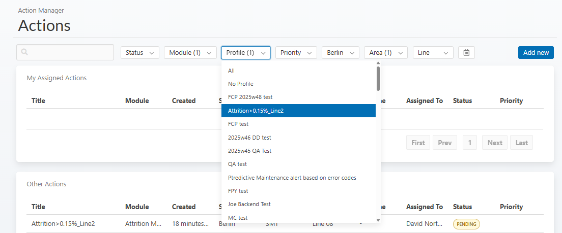Image resolution: width=562 pixels, height=233 pixels.
Task: Pick 'Attrition>0.15%_Line2' highlighted profile option
Action: pyautogui.click(x=256, y=111)
